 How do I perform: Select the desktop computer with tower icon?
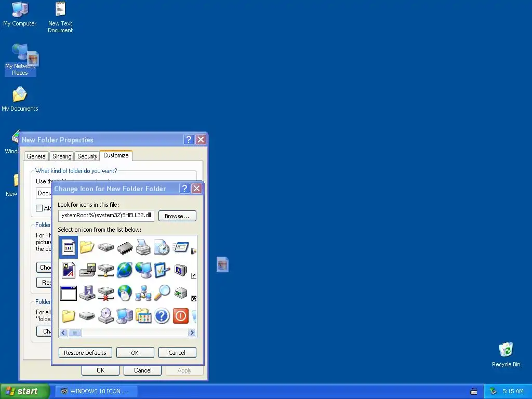tap(125, 316)
